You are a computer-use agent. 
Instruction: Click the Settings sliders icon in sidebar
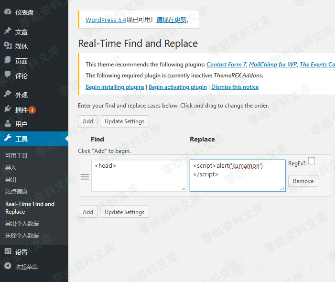click(x=8, y=252)
